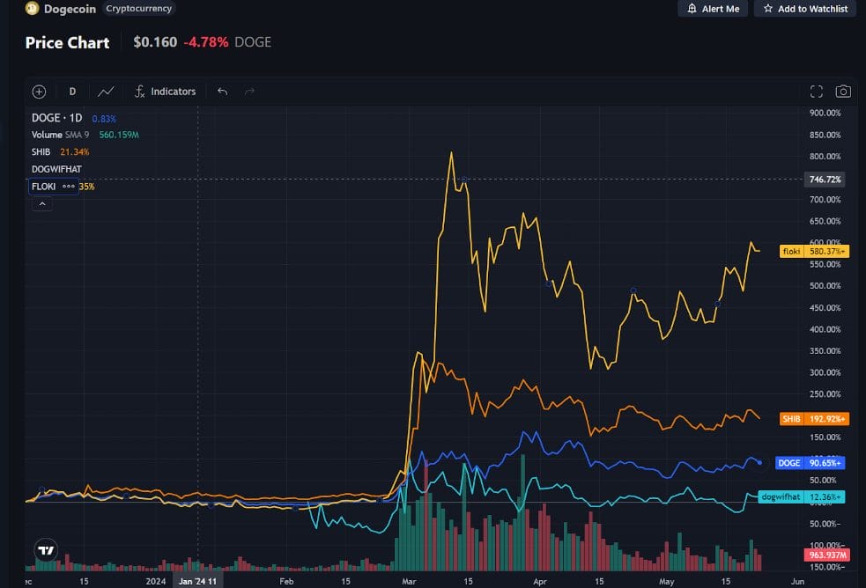The height and width of the screenshot is (588, 866).
Task: Select the Volume SMA 9 legend entry
Action: tap(60, 135)
